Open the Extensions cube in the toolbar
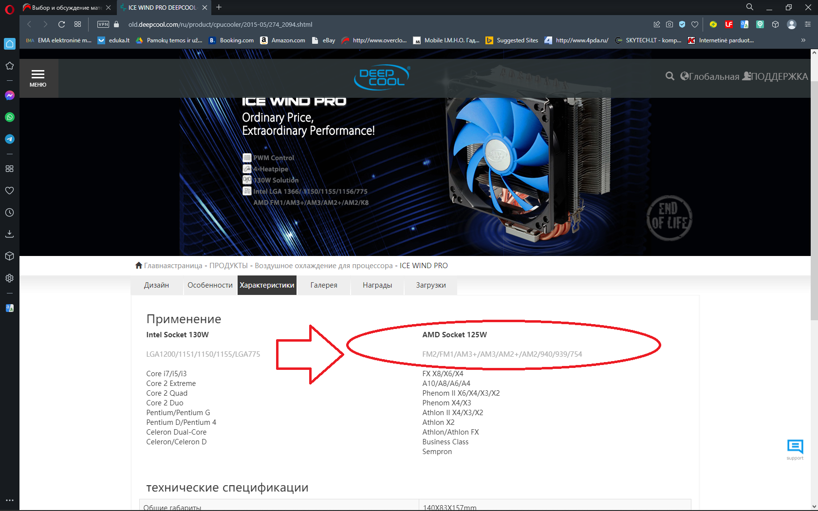Image resolution: width=818 pixels, height=511 pixels. click(776, 24)
